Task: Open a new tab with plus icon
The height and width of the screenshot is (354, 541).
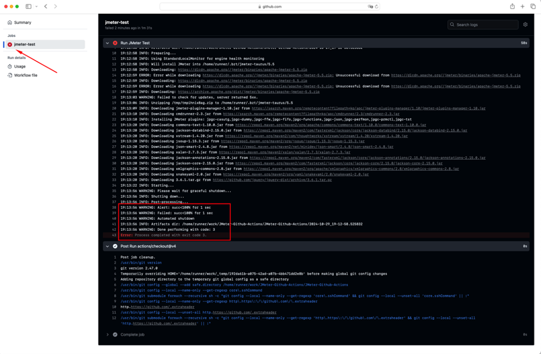Action: pos(523,6)
